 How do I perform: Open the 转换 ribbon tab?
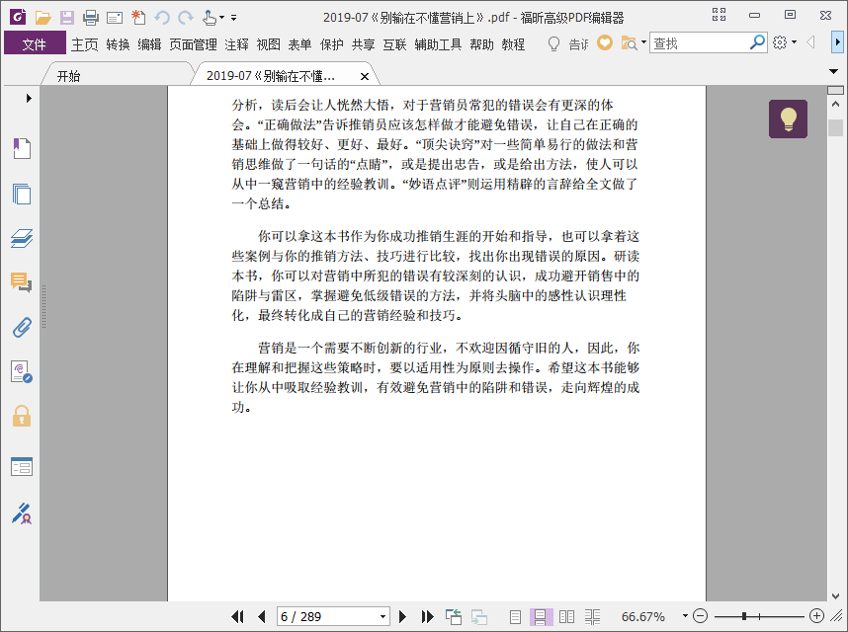pyautogui.click(x=118, y=44)
